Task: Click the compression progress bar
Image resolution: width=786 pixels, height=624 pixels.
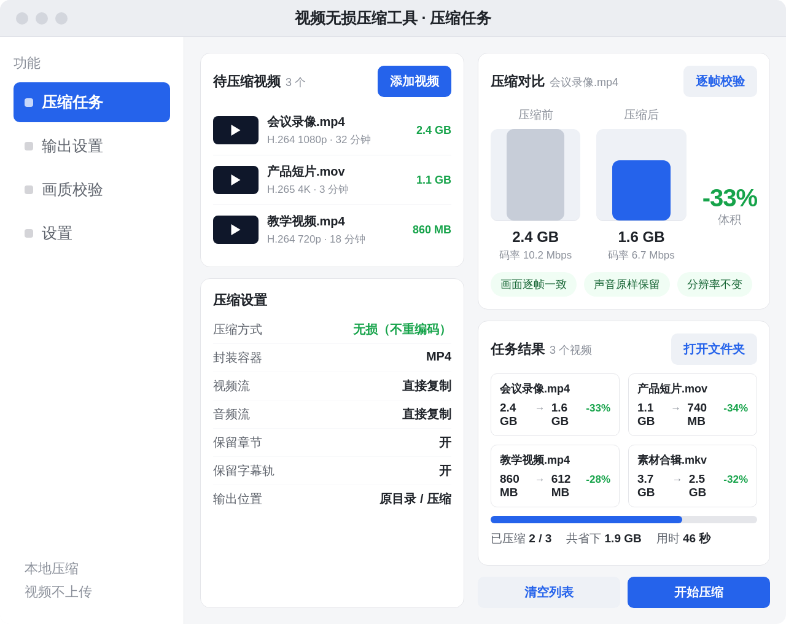Action: click(x=624, y=520)
